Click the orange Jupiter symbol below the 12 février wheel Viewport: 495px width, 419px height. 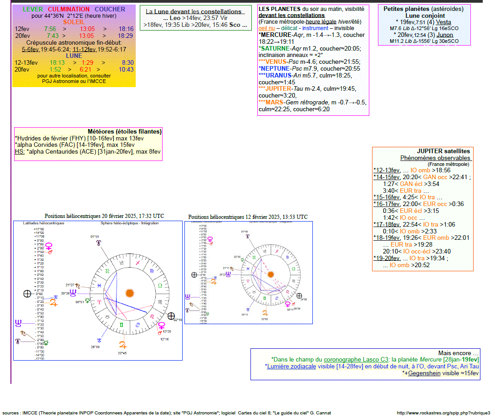point(265,313)
